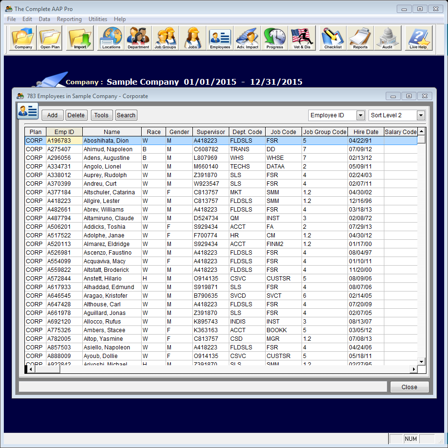Click the horizontal scrollbar right arrow
The image size is (448, 448).
coord(414,370)
